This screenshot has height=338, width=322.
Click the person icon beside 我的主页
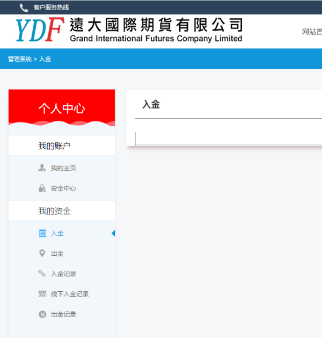(42, 168)
